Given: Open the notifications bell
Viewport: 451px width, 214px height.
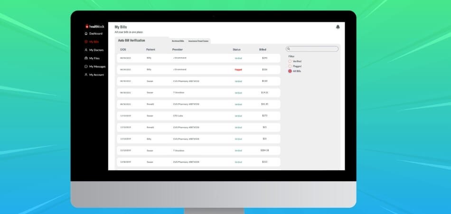Looking at the screenshot, I should [338, 27].
